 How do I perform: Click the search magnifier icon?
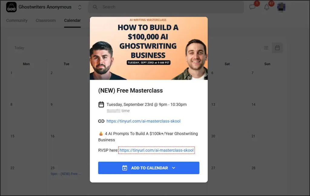click(95, 7)
